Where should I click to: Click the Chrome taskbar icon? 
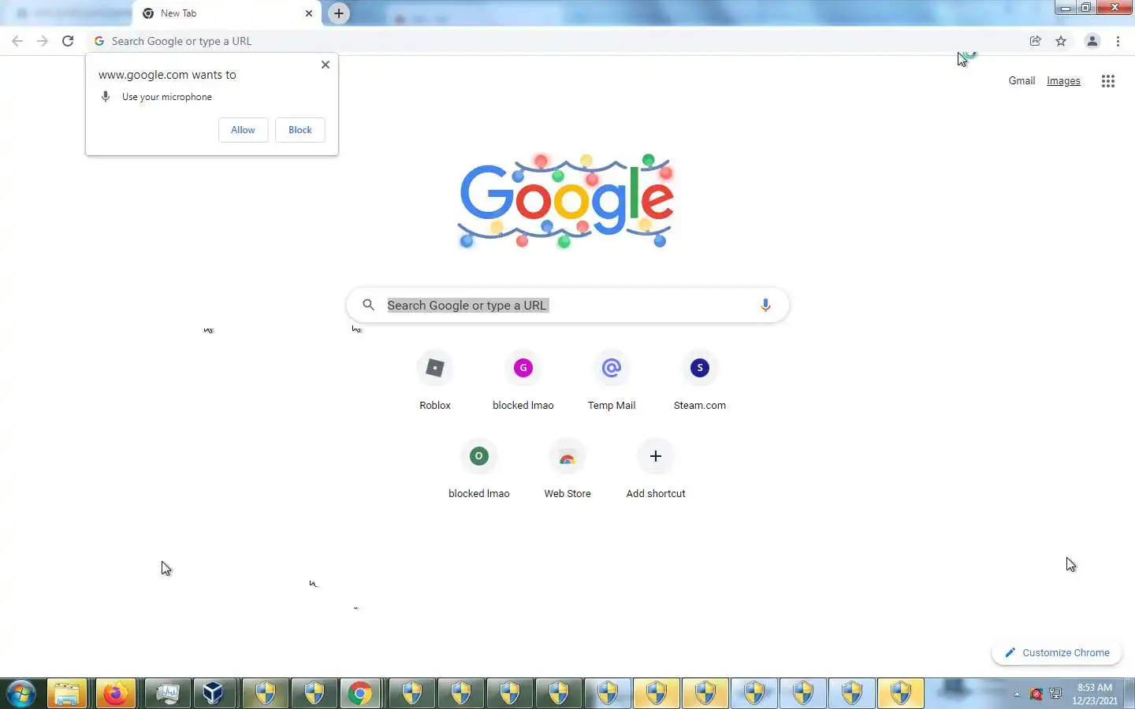click(x=360, y=694)
